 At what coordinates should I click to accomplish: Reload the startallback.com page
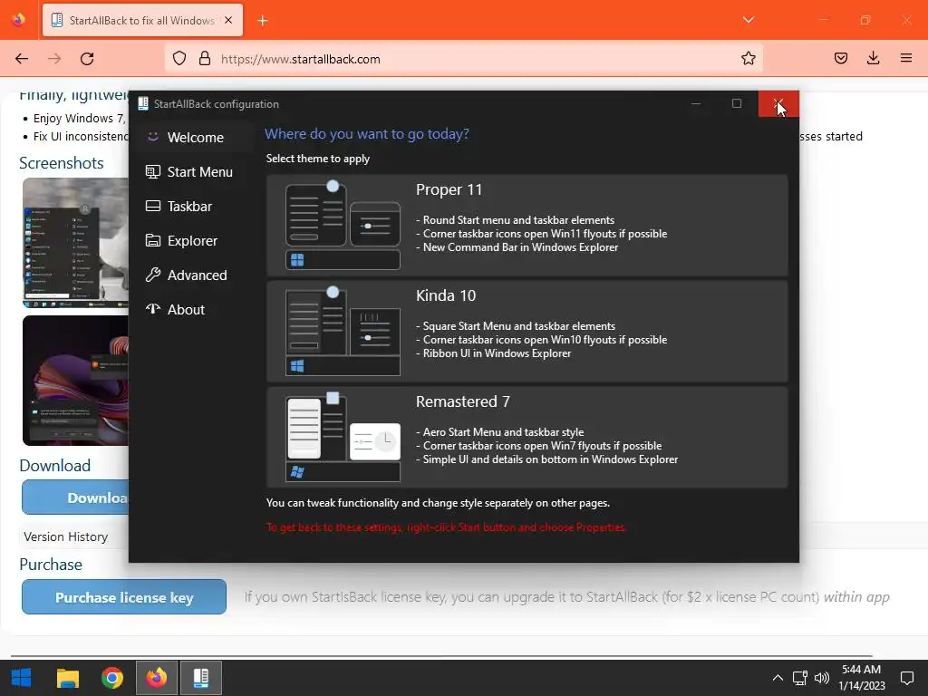[x=87, y=59]
